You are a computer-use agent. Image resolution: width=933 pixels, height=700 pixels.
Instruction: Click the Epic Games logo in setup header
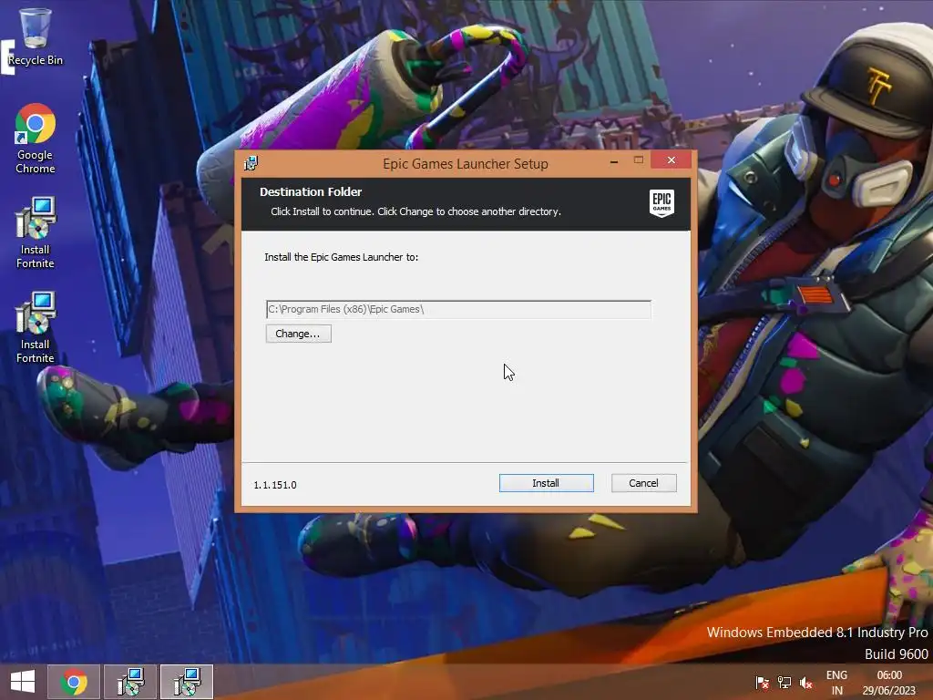coord(661,203)
